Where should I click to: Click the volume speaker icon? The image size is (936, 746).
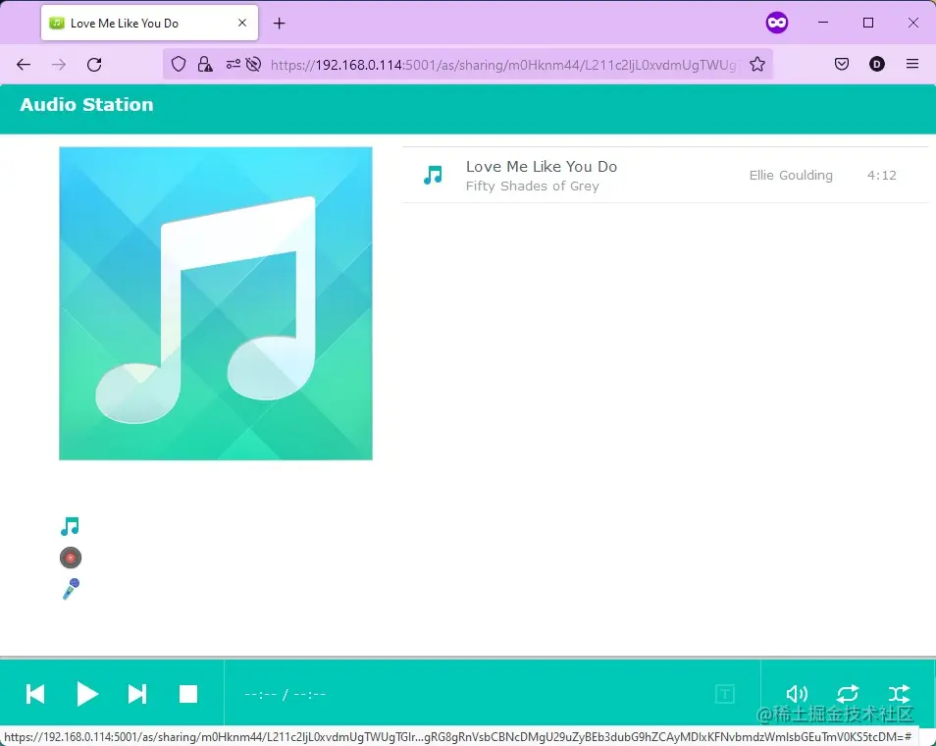tap(797, 694)
